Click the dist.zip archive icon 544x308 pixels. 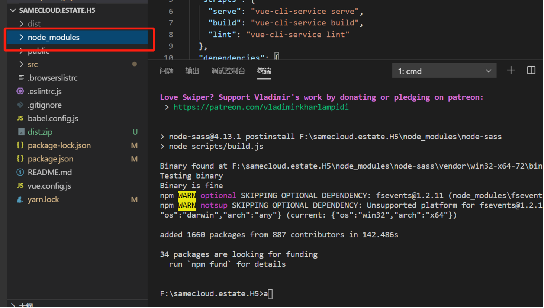pos(21,132)
